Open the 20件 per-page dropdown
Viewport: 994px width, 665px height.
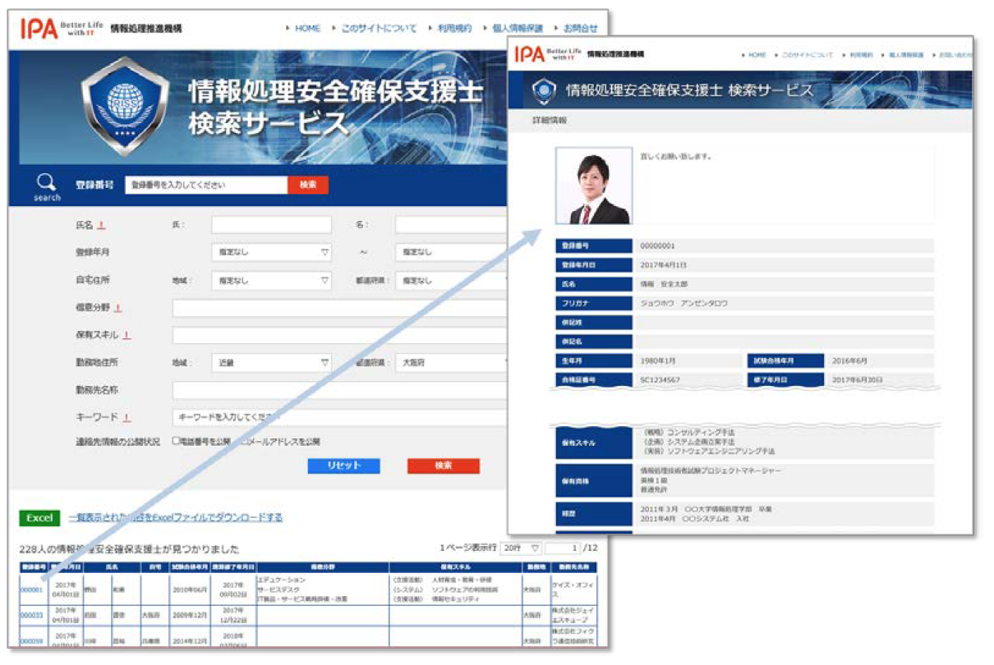tap(521, 548)
